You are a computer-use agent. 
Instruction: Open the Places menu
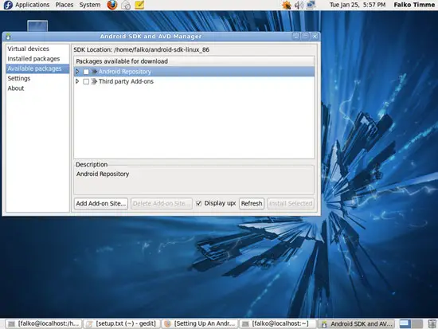[x=65, y=5]
